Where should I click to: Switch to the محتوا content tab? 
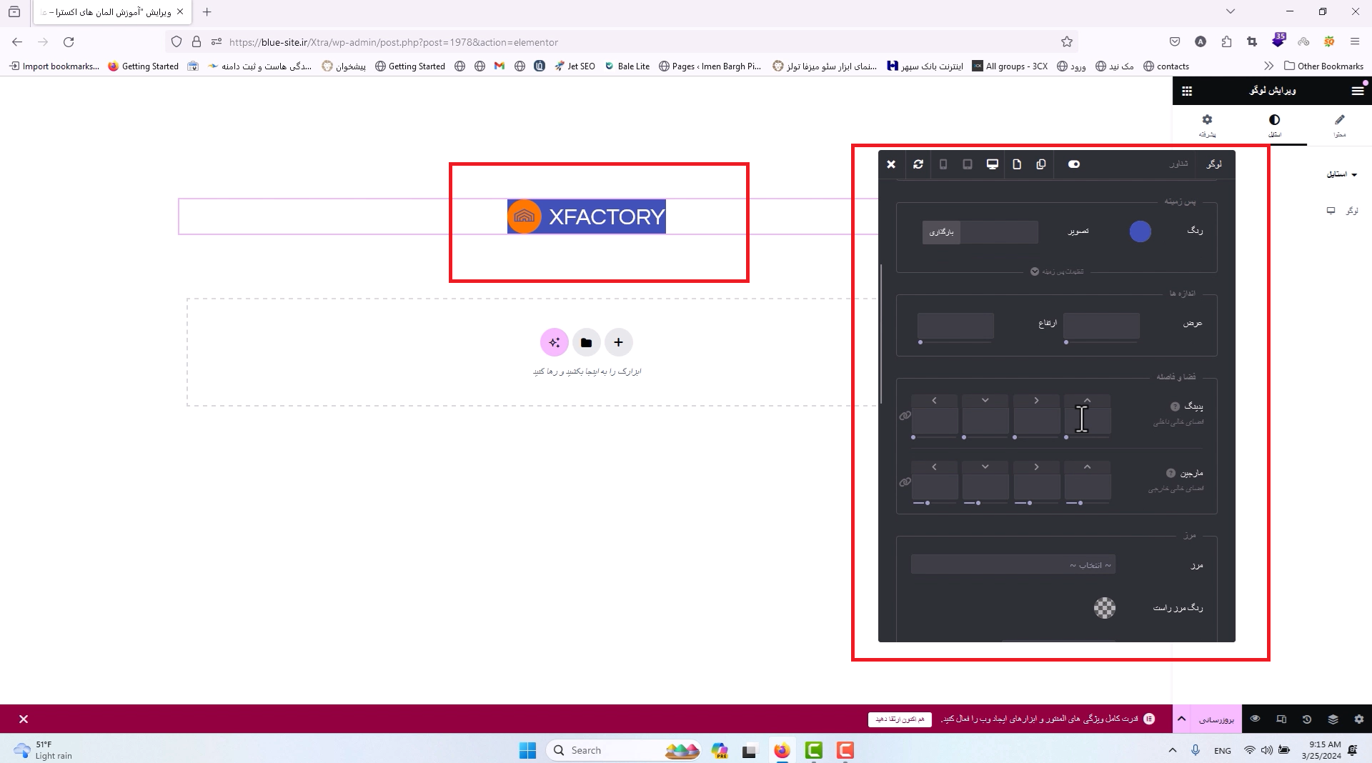pyautogui.click(x=1340, y=125)
